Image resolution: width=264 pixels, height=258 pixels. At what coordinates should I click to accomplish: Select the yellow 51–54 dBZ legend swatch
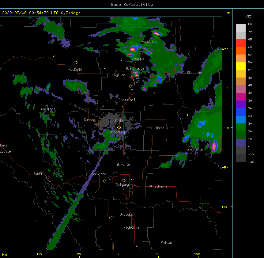[241, 66]
